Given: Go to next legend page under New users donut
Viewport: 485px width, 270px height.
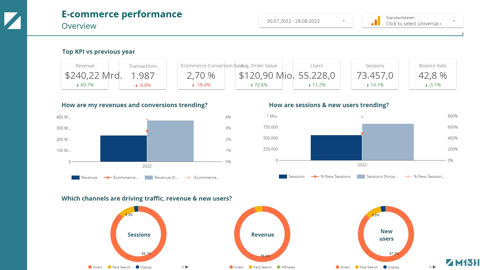Looking at the screenshot, I should click(x=434, y=267).
